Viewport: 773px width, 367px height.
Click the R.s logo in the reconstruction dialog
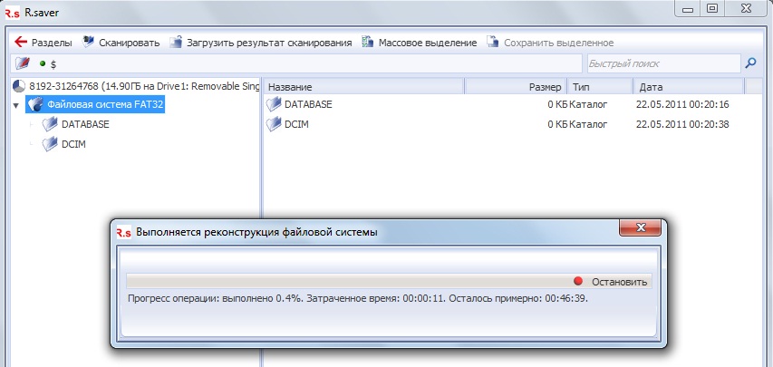[x=124, y=233]
